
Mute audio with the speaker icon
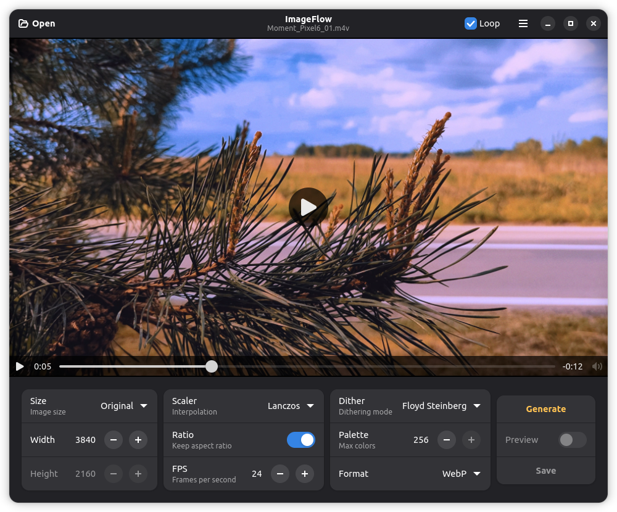[597, 366]
